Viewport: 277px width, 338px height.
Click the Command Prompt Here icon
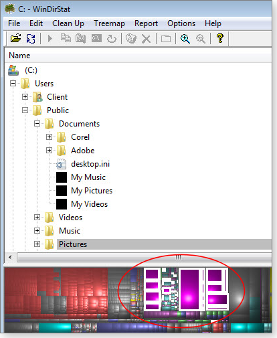96,38
